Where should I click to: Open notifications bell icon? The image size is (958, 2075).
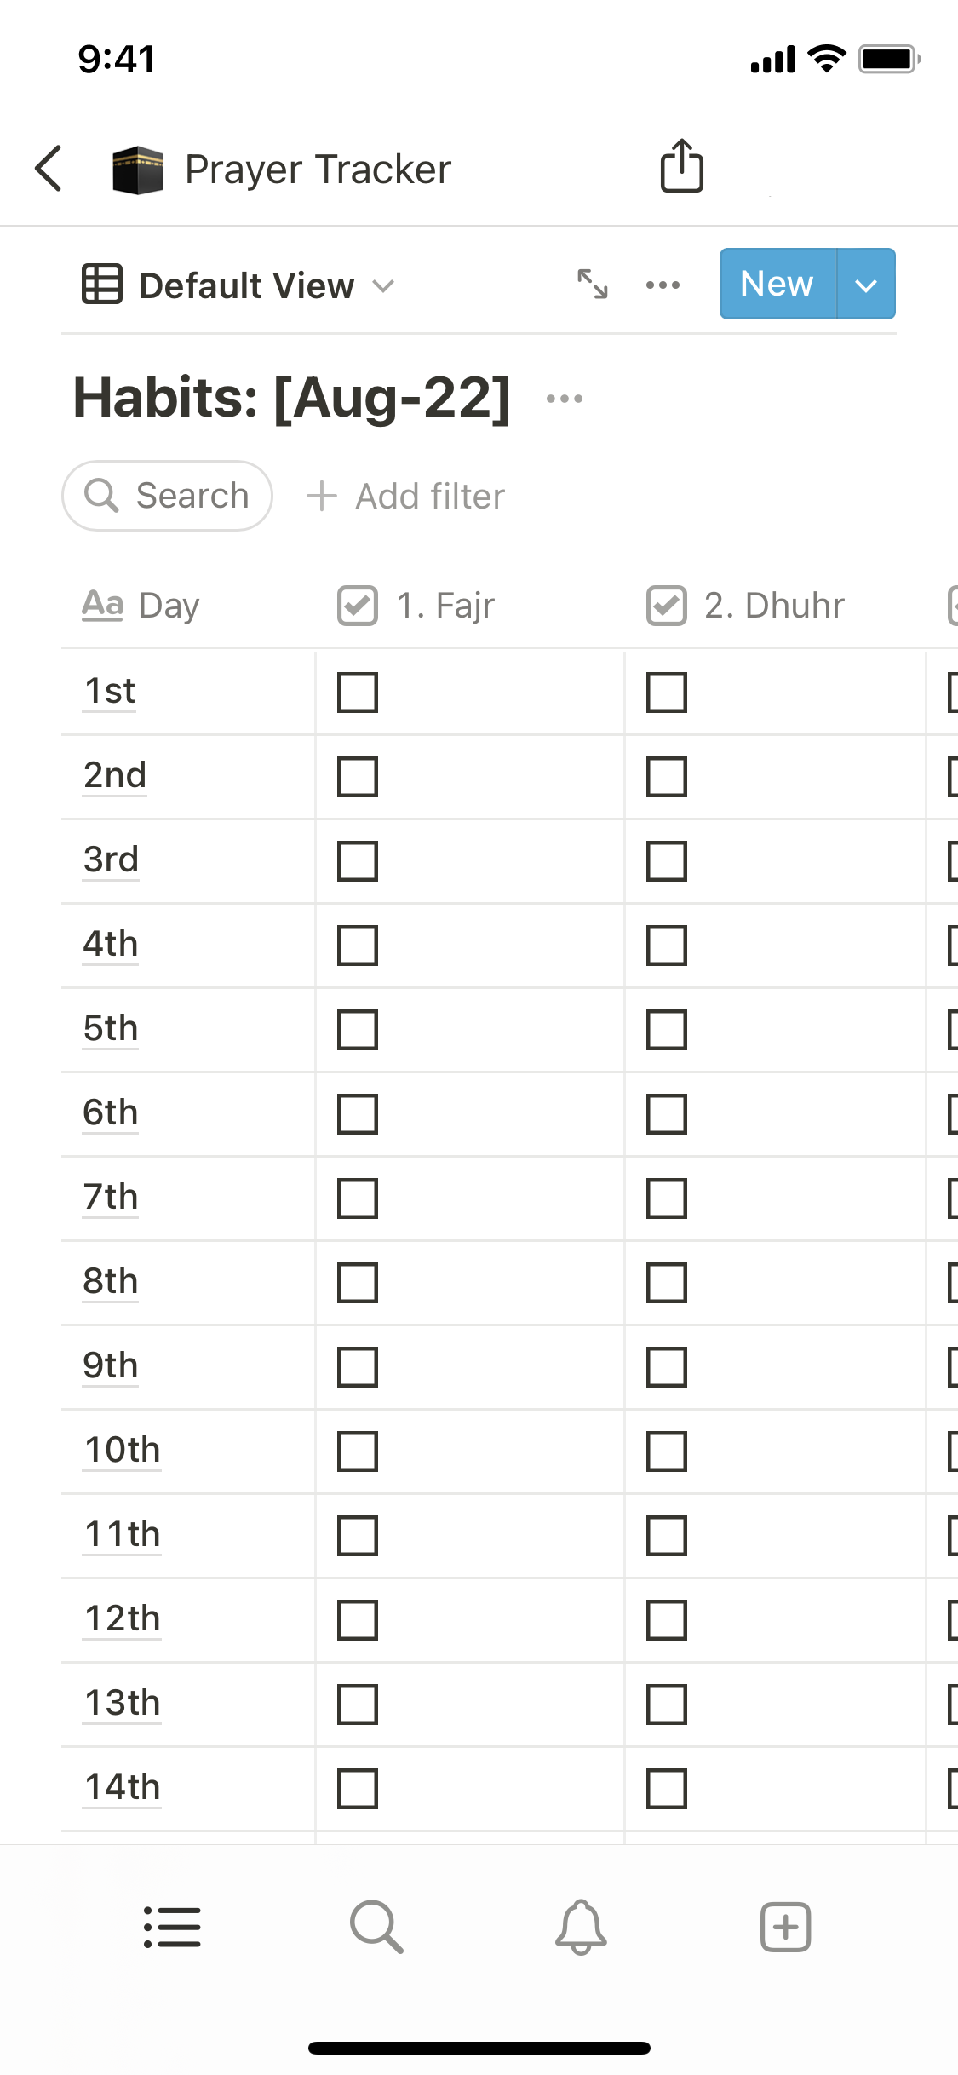point(581,1927)
